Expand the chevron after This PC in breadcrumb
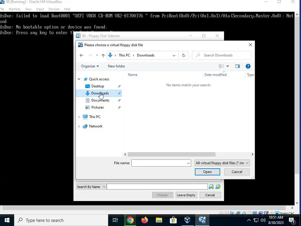The image size is (301, 226). coord(134,55)
